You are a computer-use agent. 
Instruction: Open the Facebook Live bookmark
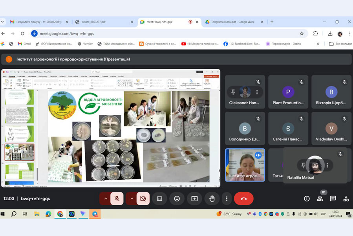click(x=242, y=44)
